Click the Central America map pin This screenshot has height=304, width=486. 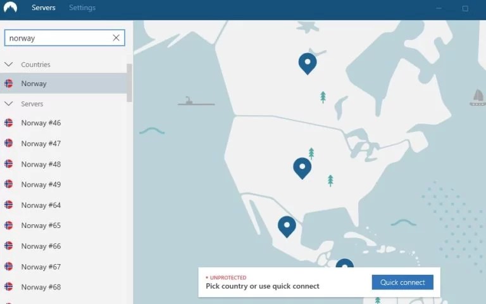[x=345, y=263]
